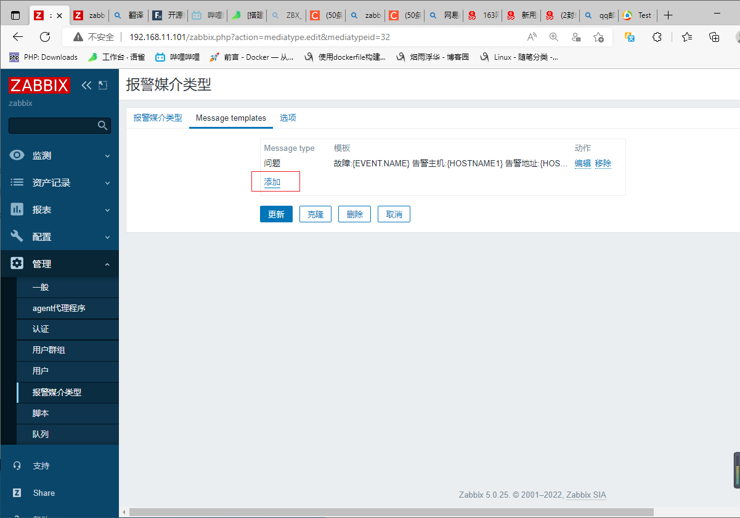The width and height of the screenshot is (740, 518).
Task: Expand the 监测 menu chevron
Action: (107, 156)
